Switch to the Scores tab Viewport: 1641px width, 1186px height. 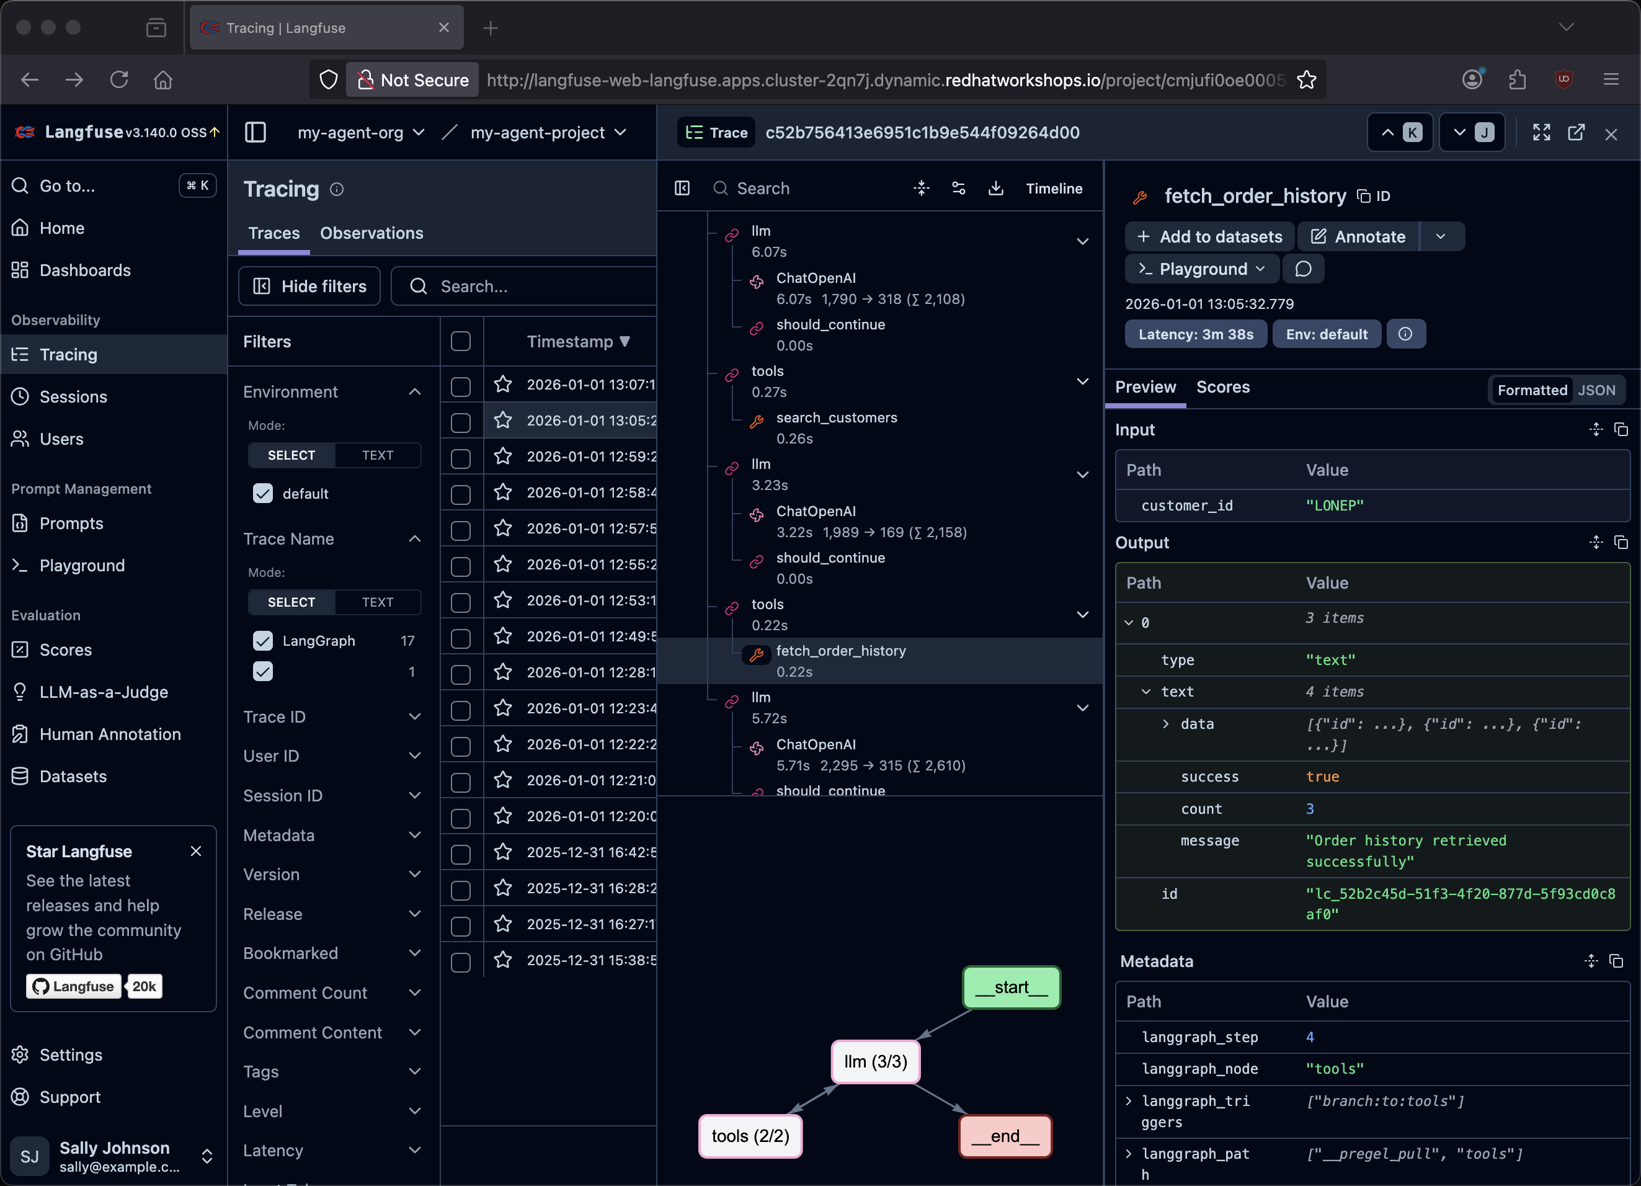[x=1222, y=387]
